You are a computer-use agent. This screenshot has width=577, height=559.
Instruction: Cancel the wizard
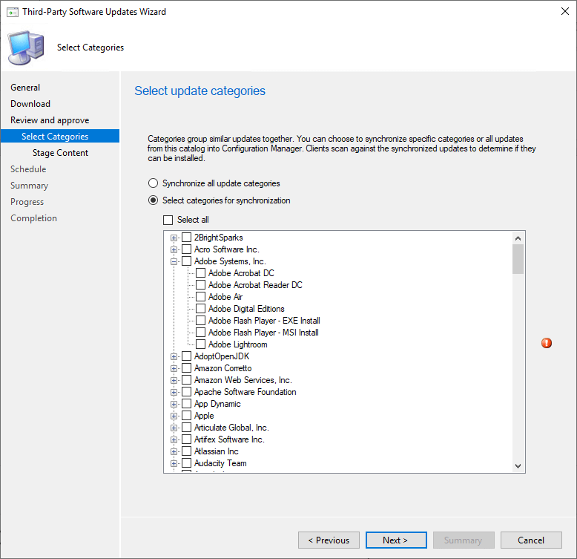[x=531, y=540]
